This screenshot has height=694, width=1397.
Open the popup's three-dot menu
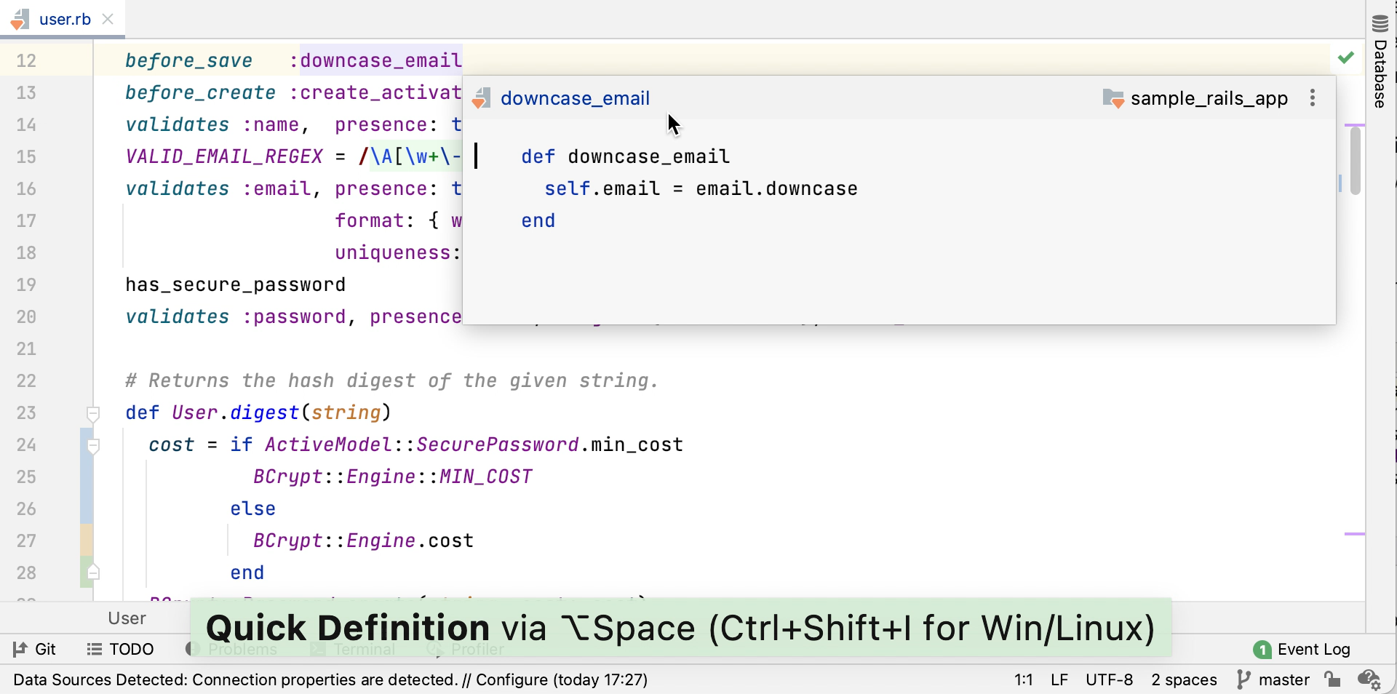coord(1312,97)
